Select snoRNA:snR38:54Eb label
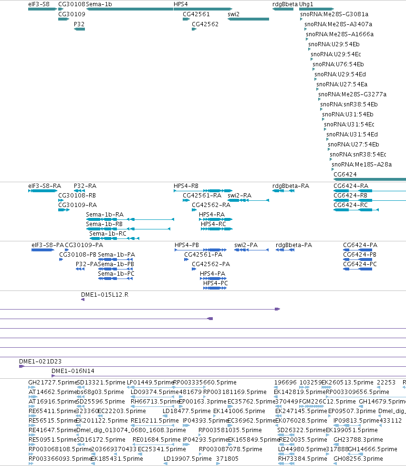 (x=349, y=104)
